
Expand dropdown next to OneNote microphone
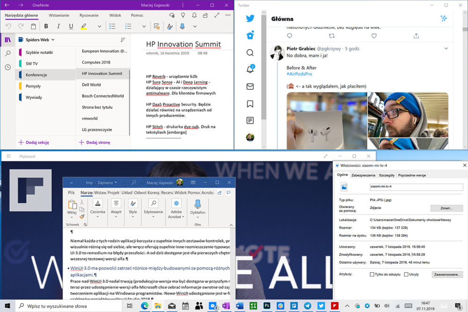coord(195,26)
